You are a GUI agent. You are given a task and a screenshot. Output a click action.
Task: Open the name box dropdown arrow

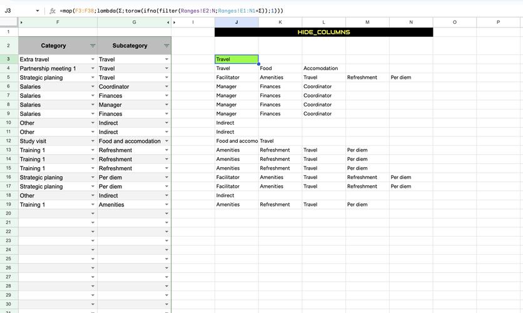tap(38, 11)
